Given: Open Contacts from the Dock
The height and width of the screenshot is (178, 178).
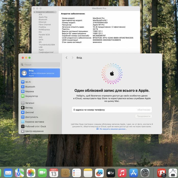Looking at the screenshot, I should tap(65, 173).
